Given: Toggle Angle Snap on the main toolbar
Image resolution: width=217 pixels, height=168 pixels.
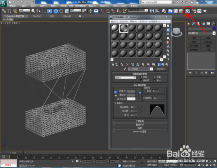Looking at the screenshot, I should pyautogui.click(x=108, y=11).
